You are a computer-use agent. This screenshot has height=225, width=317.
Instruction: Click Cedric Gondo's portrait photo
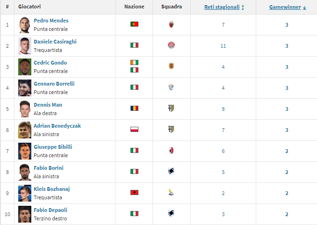(x=24, y=67)
